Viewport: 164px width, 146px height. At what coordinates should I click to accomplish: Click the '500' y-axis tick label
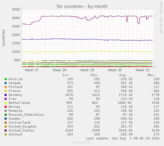point(17,60)
